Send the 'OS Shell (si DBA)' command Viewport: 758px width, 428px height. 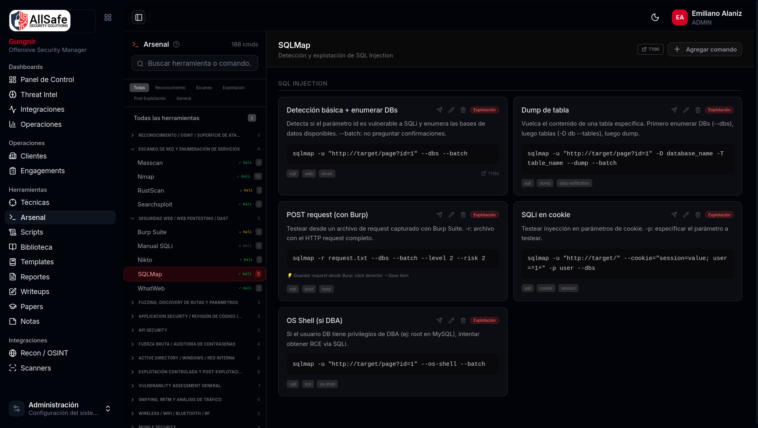[x=439, y=320]
